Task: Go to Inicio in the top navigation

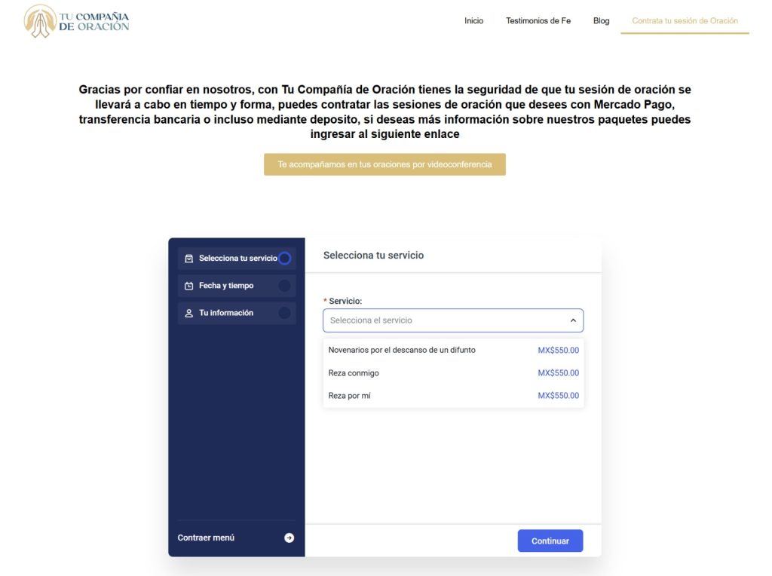Action: [x=473, y=21]
